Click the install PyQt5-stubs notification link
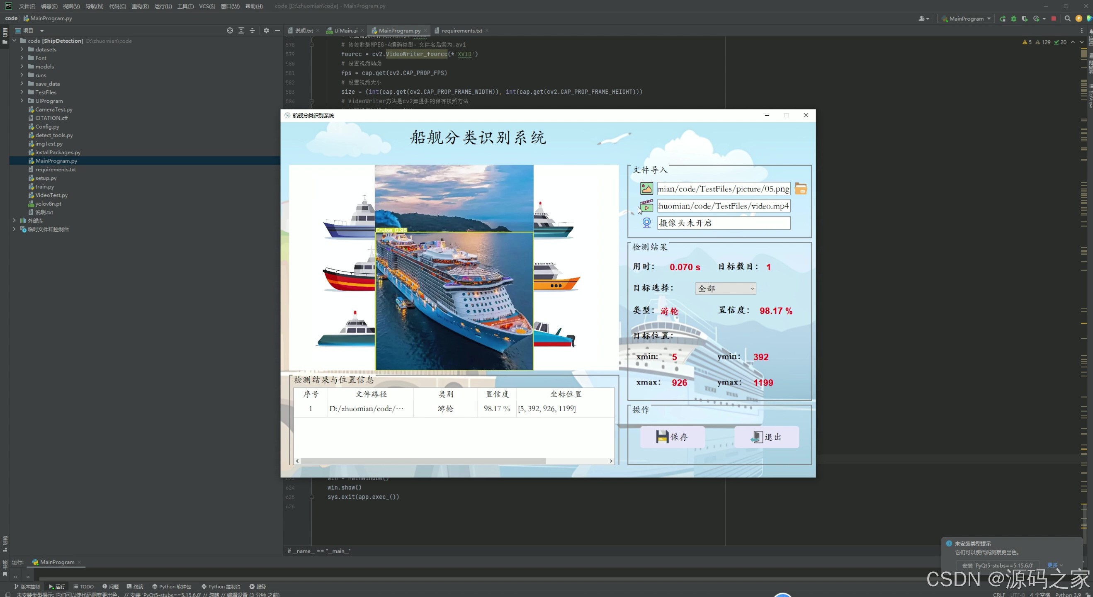Image resolution: width=1093 pixels, height=597 pixels. pos(998,565)
